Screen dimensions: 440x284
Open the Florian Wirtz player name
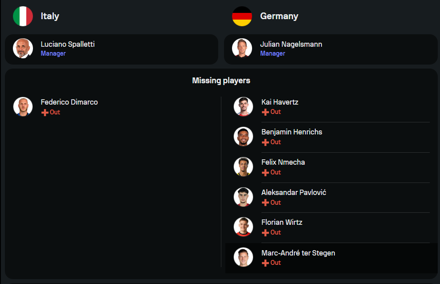point(281,222)
